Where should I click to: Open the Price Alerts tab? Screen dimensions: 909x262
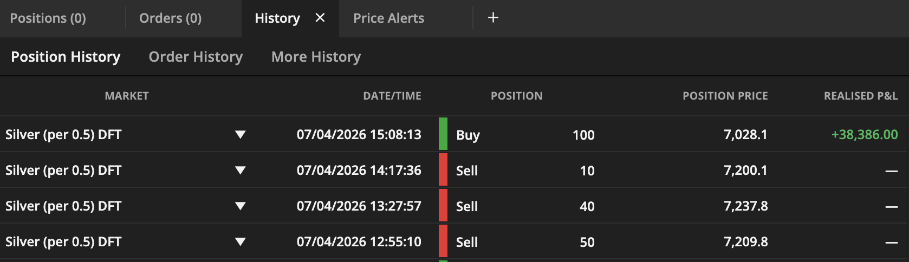click(388, 18)
